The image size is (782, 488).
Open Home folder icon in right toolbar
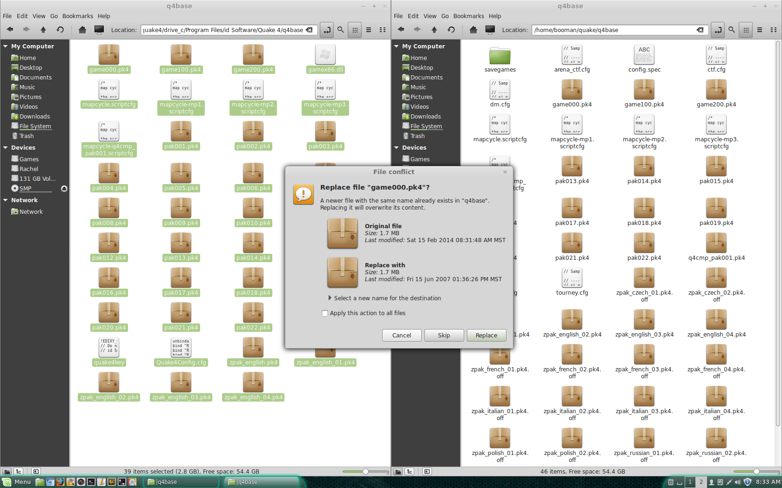point(473,30)
